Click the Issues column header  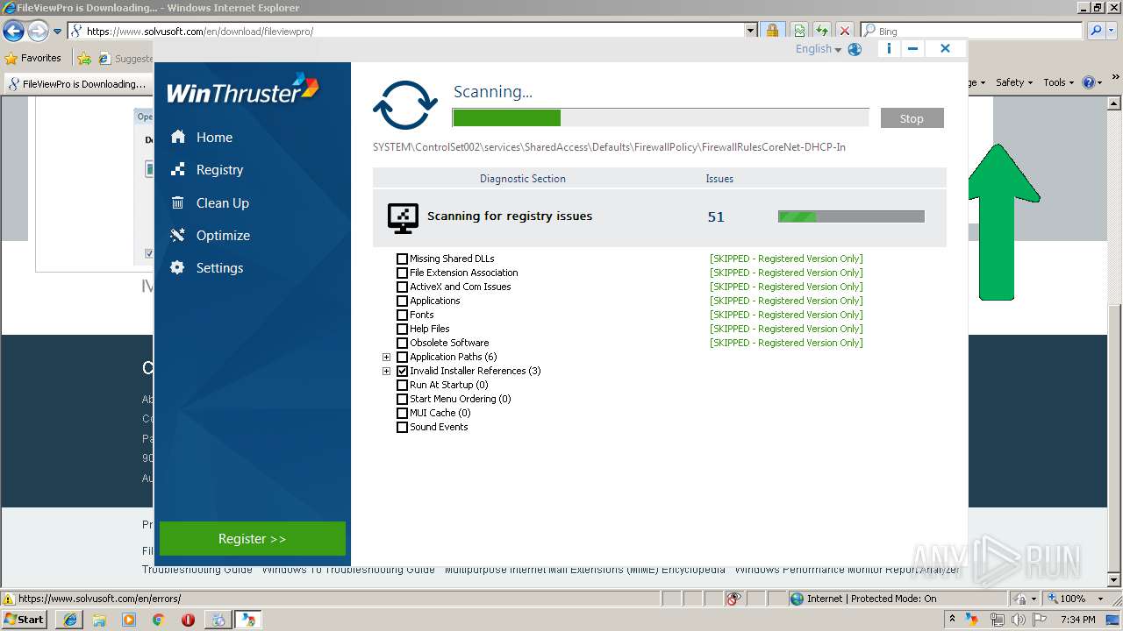pos(719,179)
